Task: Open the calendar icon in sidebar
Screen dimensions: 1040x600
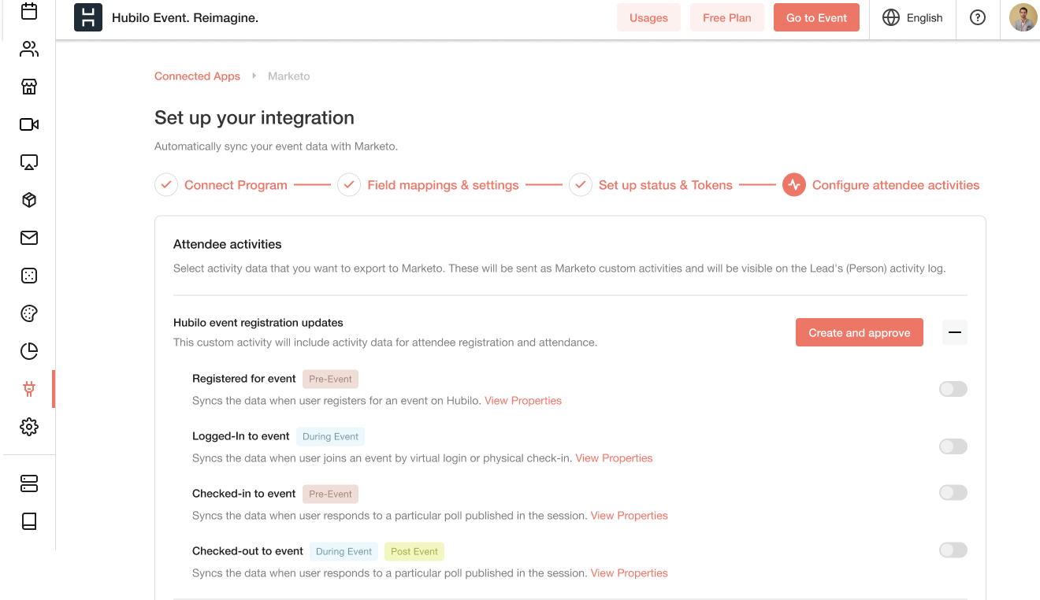Action: pyautogui.click(x=29, y=11)
